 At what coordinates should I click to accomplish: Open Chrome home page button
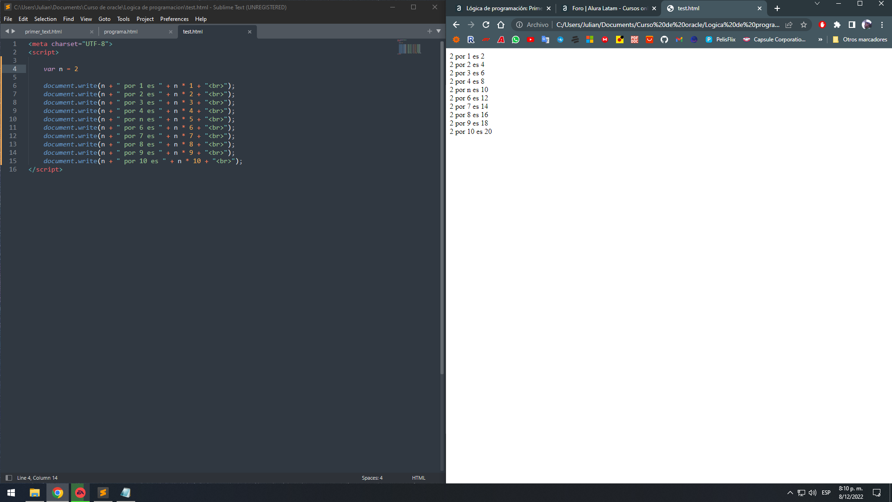coord(501,25)
